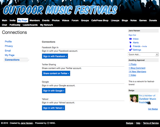The width and height of the screenshot is (160, 127).
Task: Open the Donate nav item
Action: click(x=153, y=20)
